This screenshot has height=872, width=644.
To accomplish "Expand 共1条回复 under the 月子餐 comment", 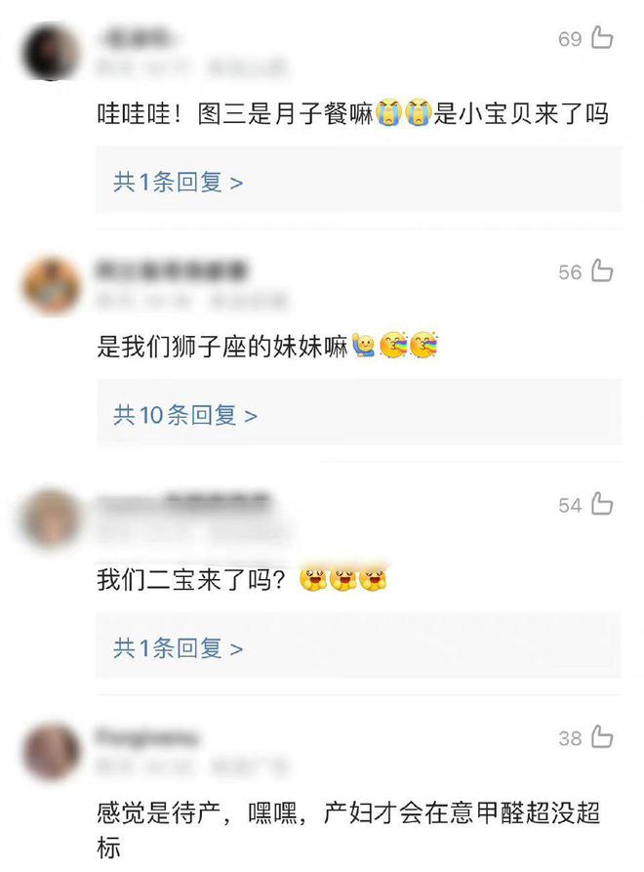I will click(178, 182).
